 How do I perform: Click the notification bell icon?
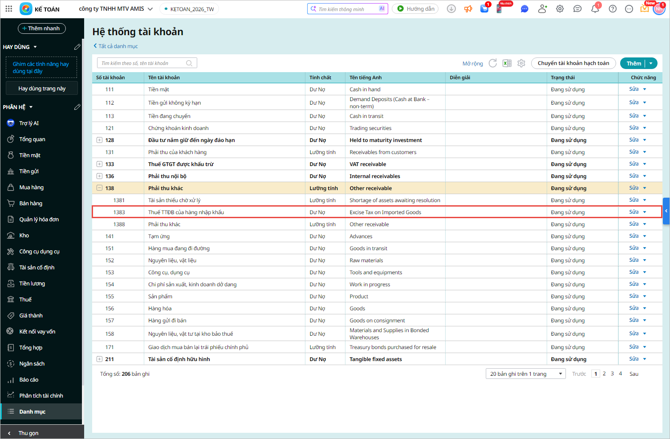click(x=595, y=9)
